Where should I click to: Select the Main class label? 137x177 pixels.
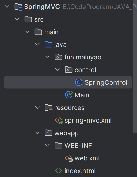[x=82, y=95]
